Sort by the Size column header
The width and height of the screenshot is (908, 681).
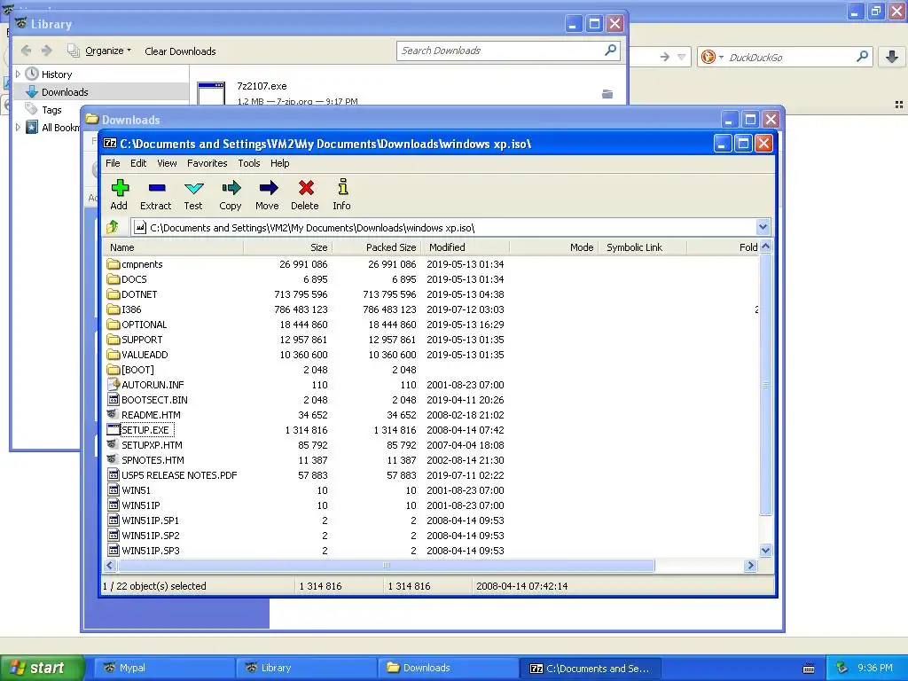pyautogui.click(x=288, y=247)
